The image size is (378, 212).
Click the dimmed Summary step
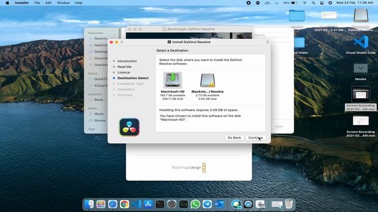(x=125, y=95)
